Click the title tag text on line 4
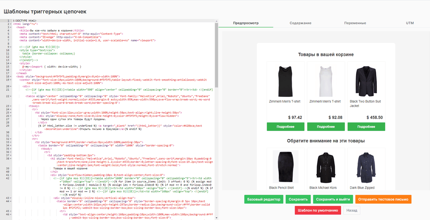Image resolution: width=430 pixels, height=220 pixels. pyautogui.click(x=52, y=30)
